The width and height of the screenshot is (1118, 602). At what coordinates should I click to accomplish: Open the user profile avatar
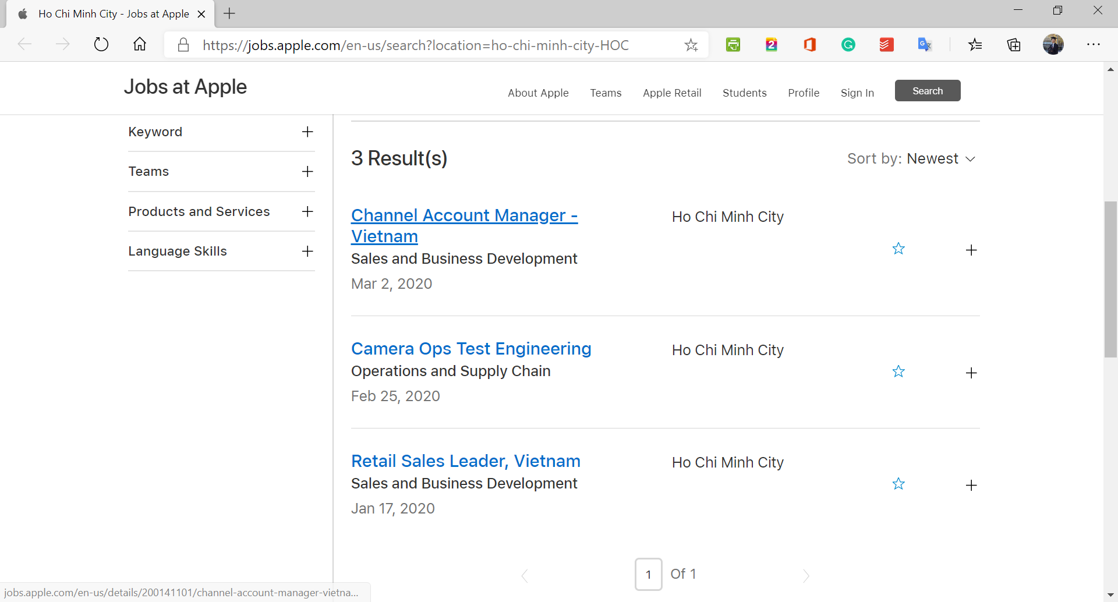1053,45
